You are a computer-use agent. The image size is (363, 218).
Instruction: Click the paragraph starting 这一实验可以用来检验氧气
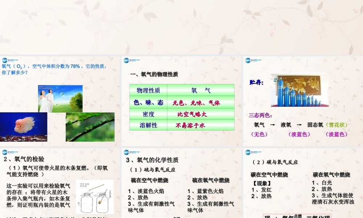coord(38,195)
